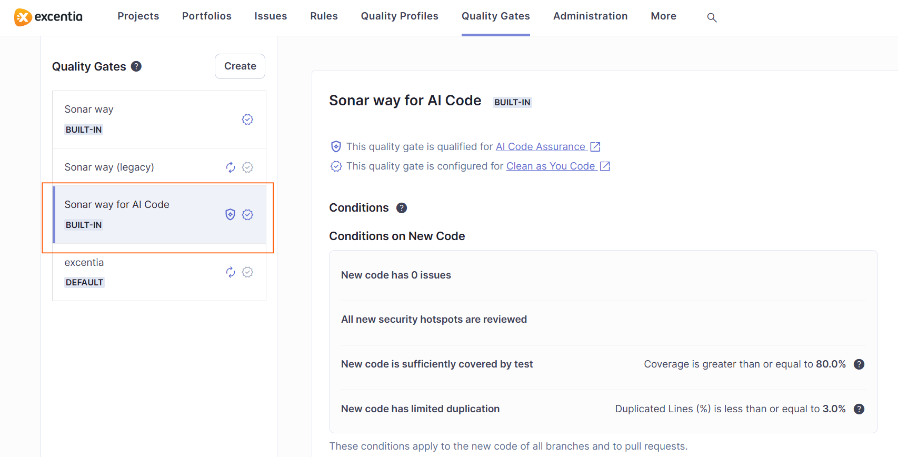Screen dimensions: 898x457
Task: Click help icon next to Conditions heading
Action: click(402, 208)
